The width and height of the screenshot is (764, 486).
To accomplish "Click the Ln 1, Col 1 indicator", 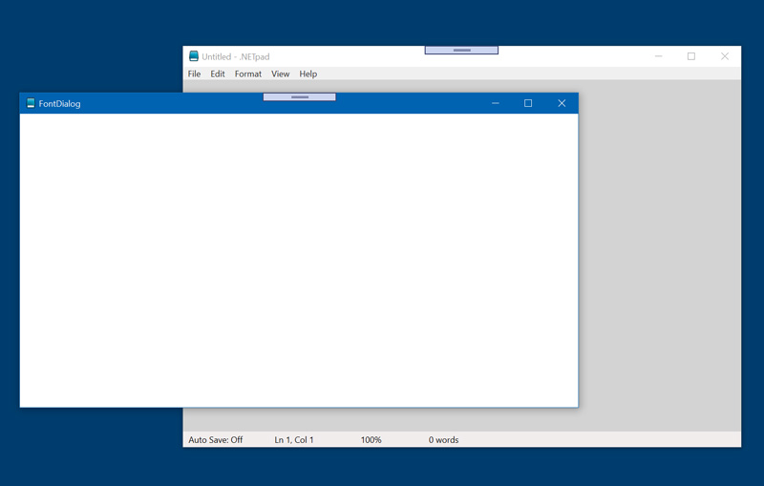I will [x=294, y=440].
